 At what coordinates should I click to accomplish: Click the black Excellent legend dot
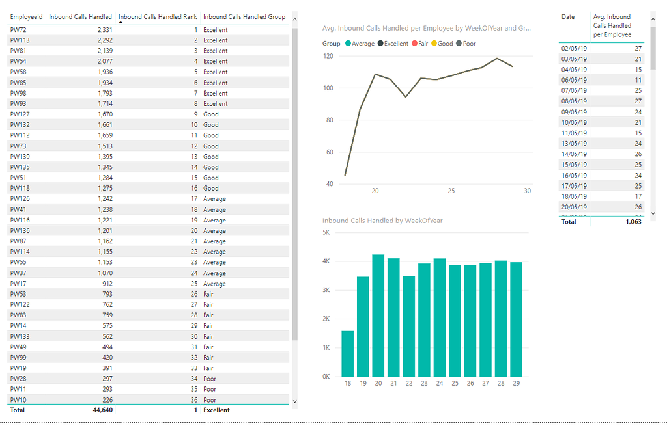tap(381, 43)
